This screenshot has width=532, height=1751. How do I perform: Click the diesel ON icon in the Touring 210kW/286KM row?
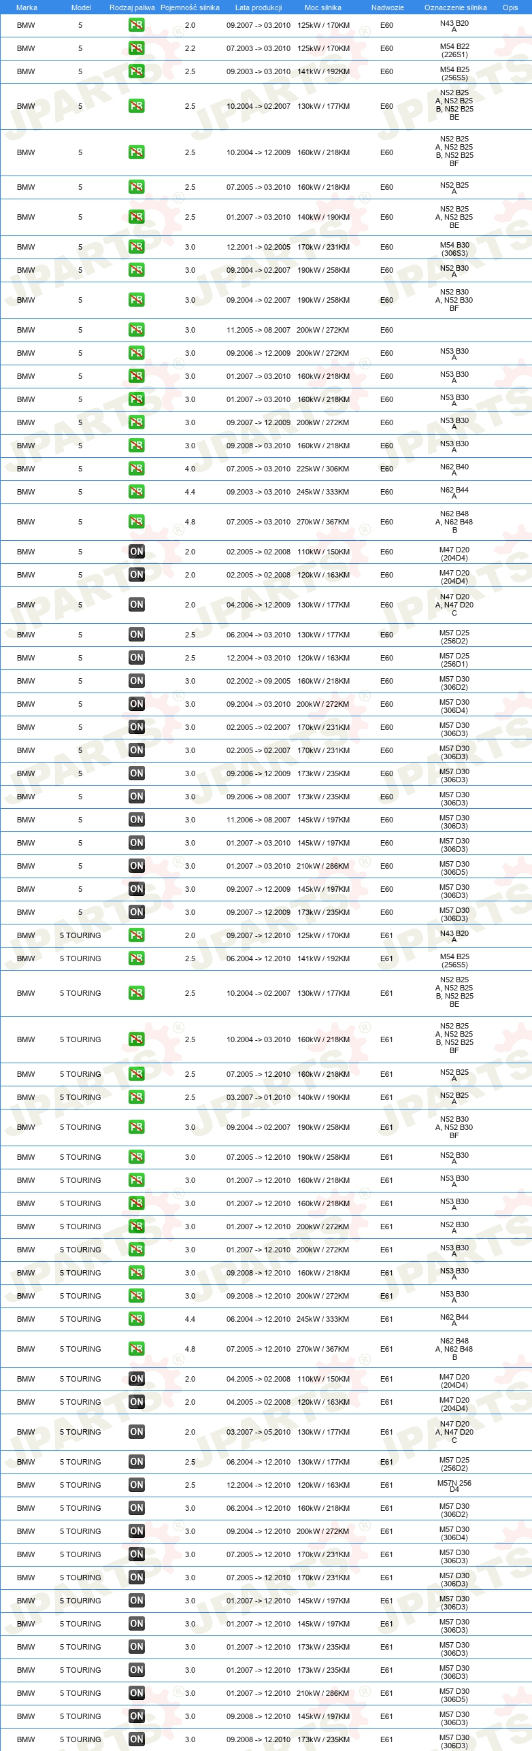click(x=136, y=1693)
